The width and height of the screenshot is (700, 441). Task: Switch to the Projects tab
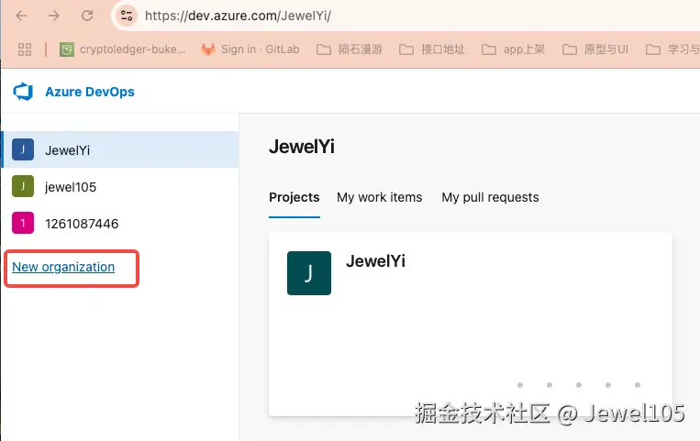[294, 197]
